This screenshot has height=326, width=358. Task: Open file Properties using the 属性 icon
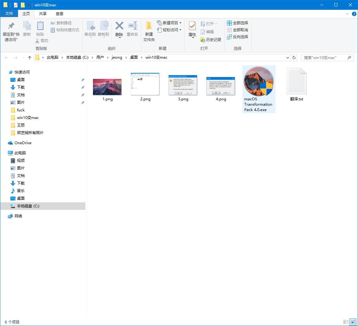click(192, 28)
